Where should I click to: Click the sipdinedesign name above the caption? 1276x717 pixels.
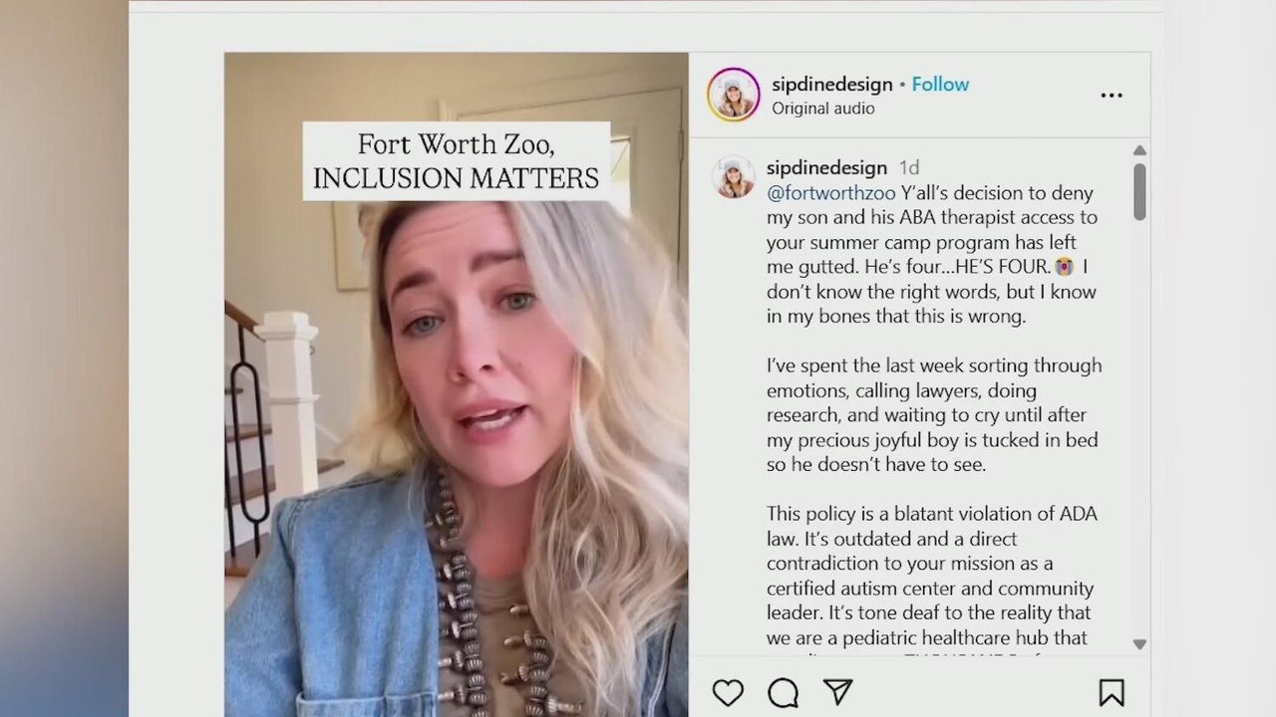click(x=826, y=167)
